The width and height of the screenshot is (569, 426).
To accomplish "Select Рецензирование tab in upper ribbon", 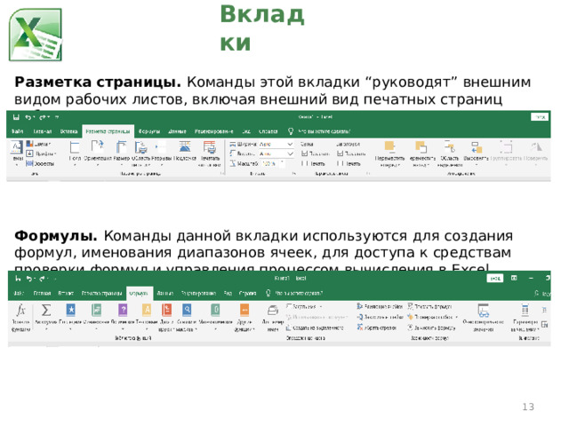I will (213, 131).
